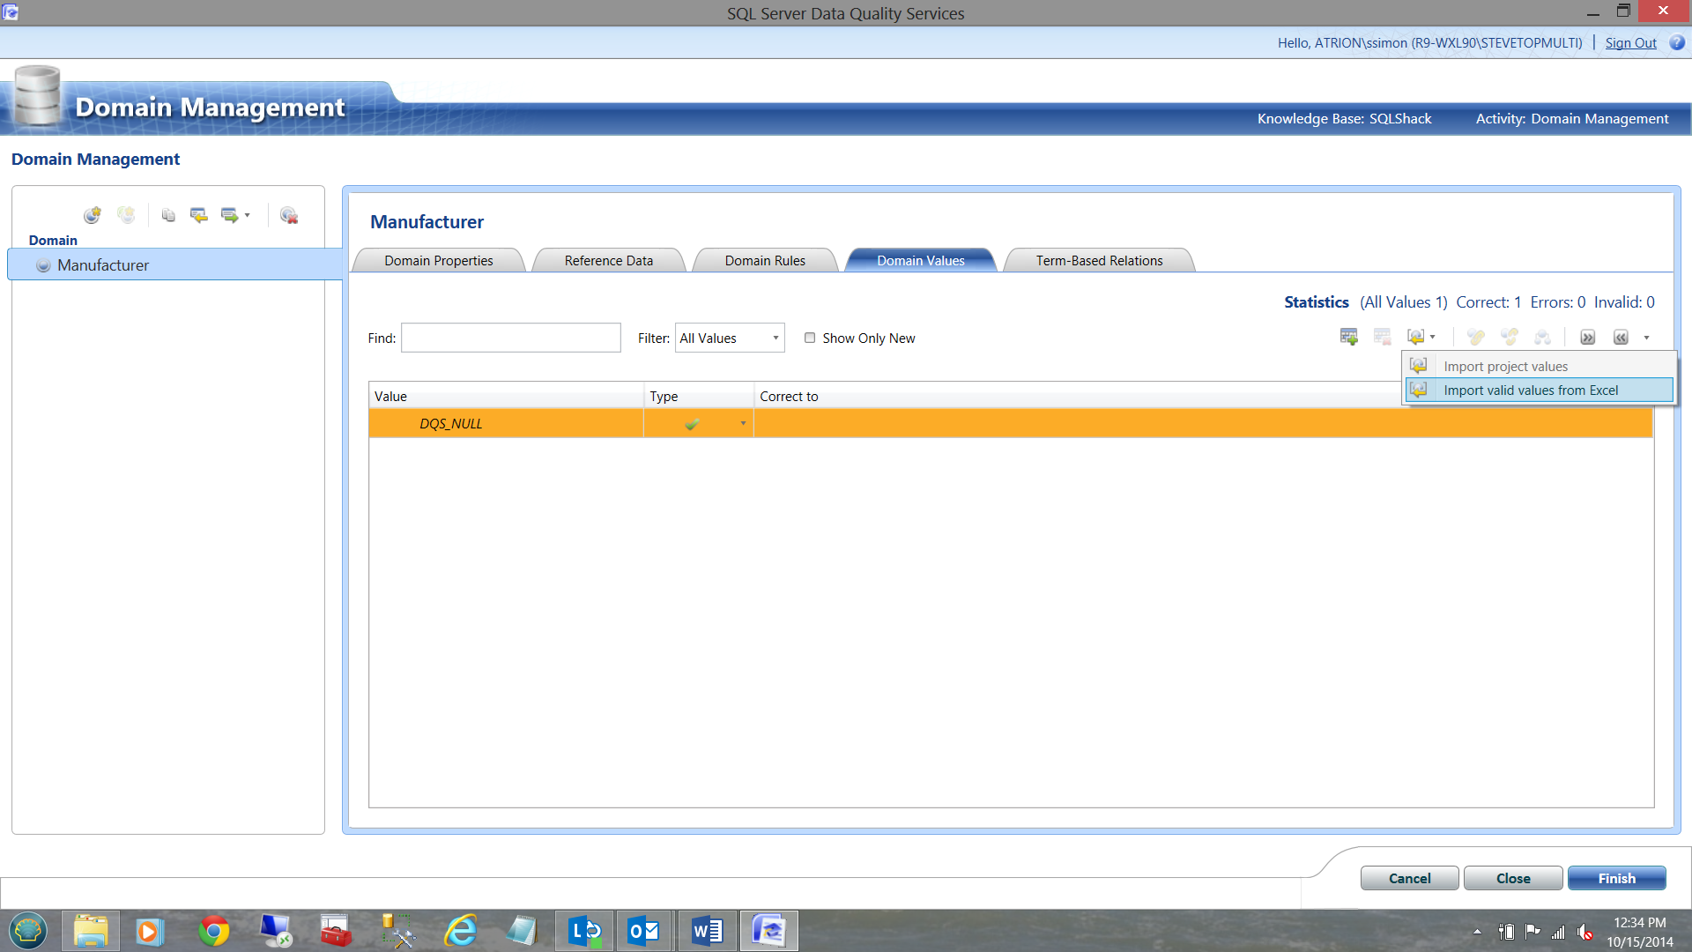Click the Create a domain icon

pyautogui.click(x=92, y=215)
